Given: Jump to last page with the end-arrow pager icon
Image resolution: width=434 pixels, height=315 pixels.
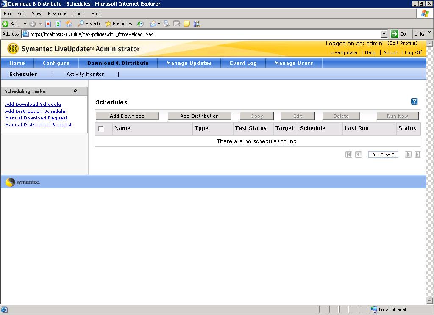Looking at the screenshot, I should [x=417, y=155].
